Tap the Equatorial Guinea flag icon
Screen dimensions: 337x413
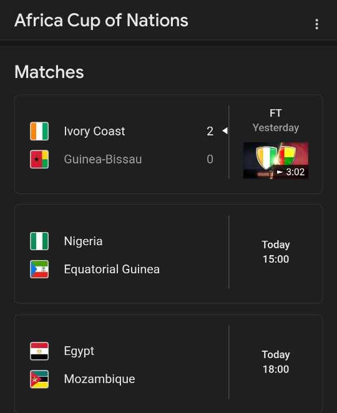[39, 269]
